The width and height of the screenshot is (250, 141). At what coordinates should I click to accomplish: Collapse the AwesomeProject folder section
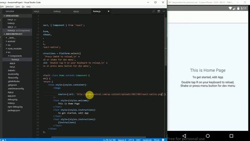coord(17,34)
